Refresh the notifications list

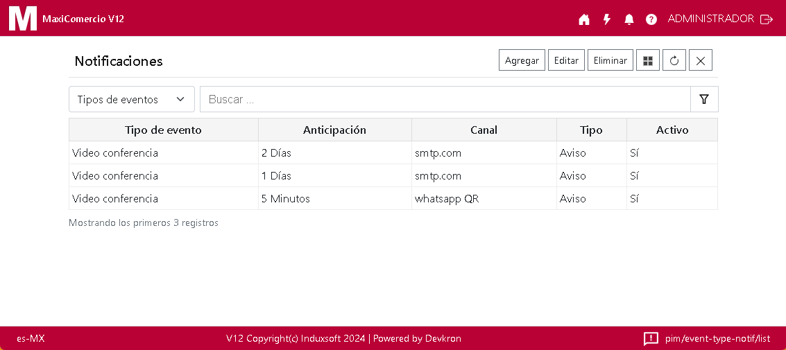pyautogui.click(x=674, y=60)
